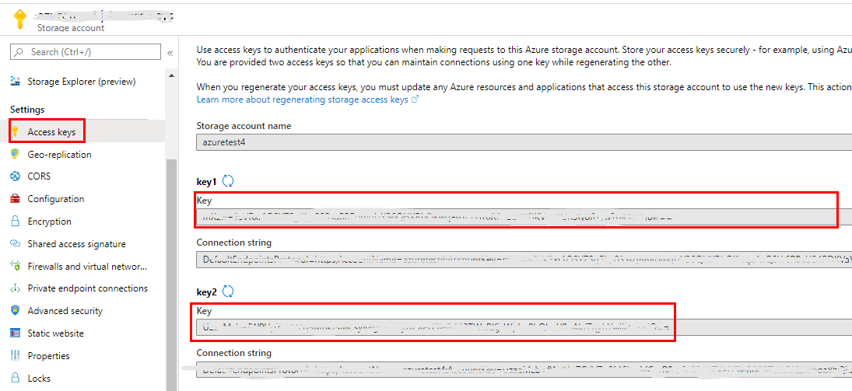Open Storage Explorer (preview) menu item
This screenshot has height=391, width=852.
(x=82, y=82)
